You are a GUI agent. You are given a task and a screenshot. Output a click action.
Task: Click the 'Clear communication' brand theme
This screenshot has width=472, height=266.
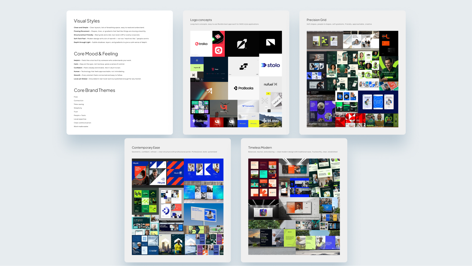pos(83,123)
